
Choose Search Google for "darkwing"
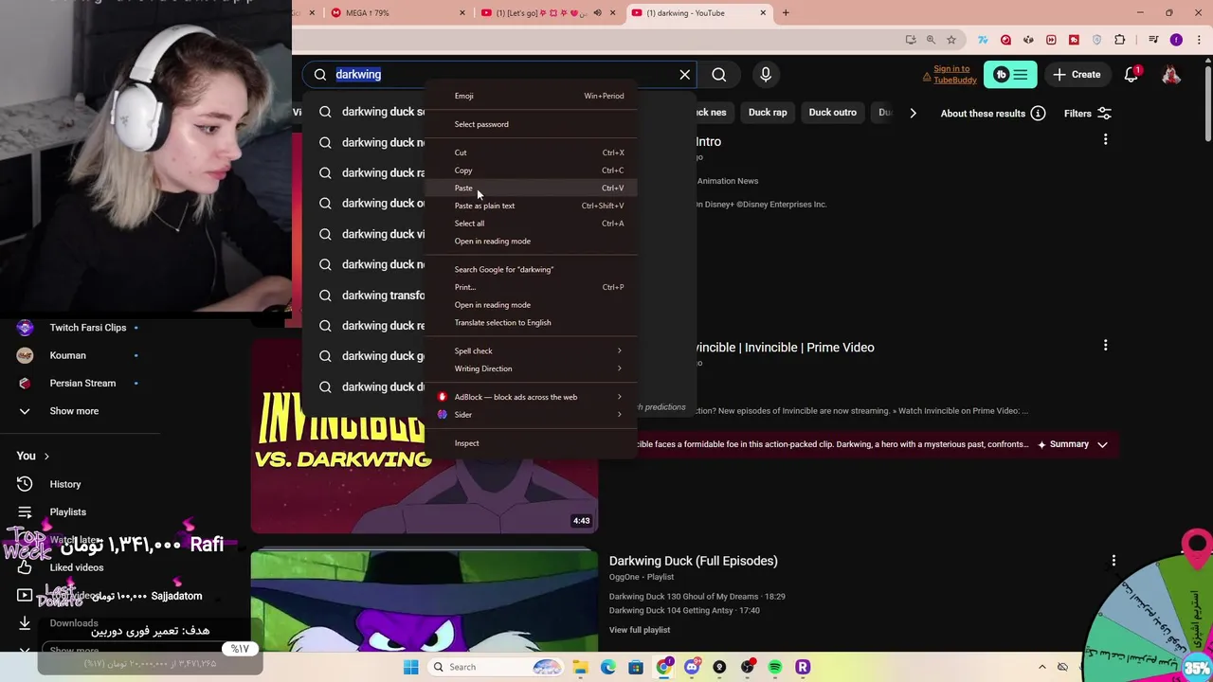(x=531, y=269)
